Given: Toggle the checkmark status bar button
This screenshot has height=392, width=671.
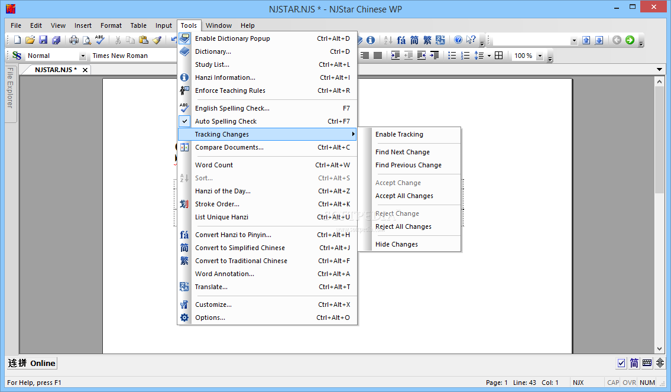Looking at the screenshot, I should coord(621,364).
